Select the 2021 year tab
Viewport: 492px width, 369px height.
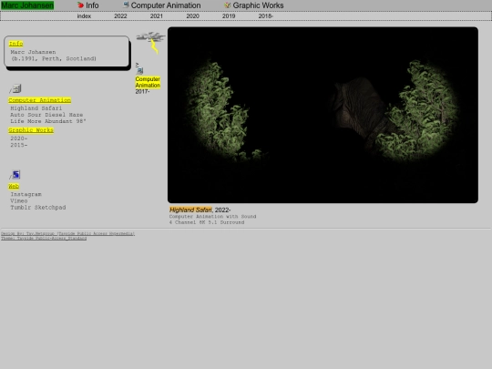(157, 16)
